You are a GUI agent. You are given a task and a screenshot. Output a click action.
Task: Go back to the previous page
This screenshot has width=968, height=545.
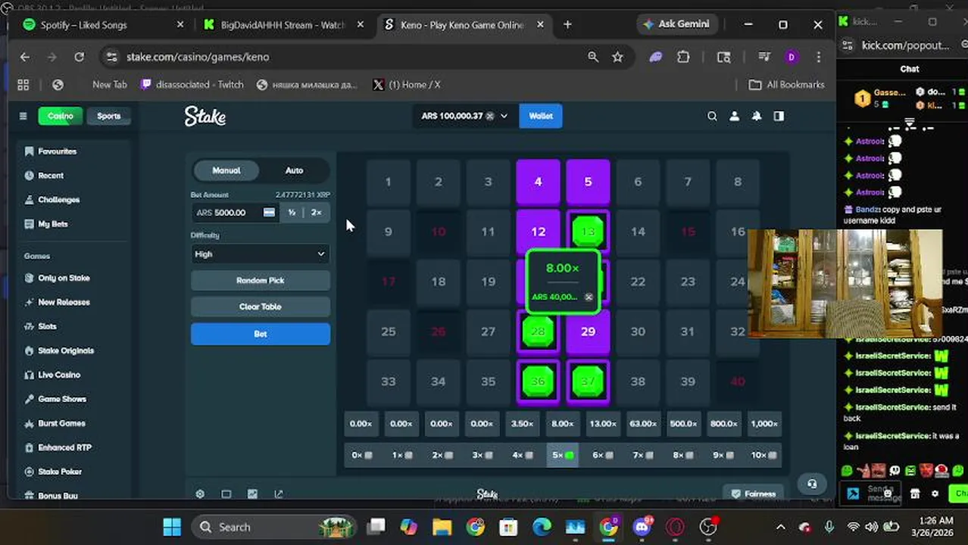tap(25, 57)
